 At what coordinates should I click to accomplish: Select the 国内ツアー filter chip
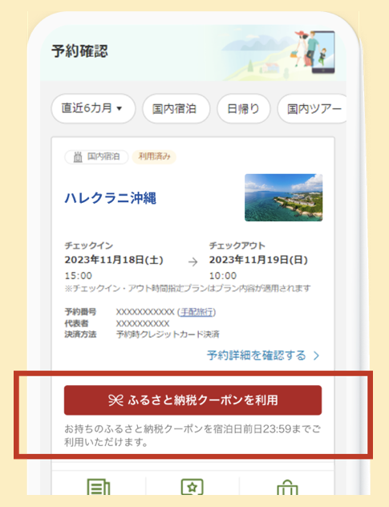pyautogui.click(x=312, y=108)
